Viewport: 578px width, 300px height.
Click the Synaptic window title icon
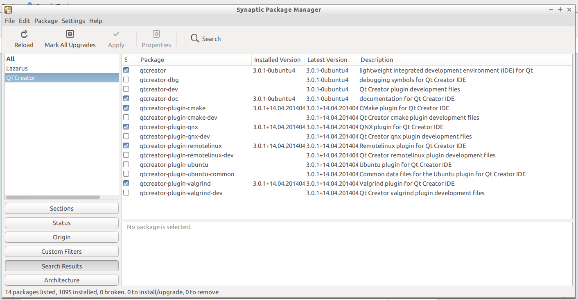(8, 10)
